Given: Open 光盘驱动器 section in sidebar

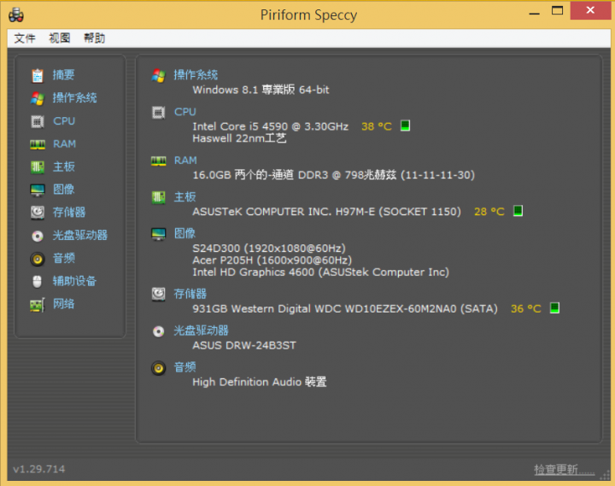Looking at the screenshot, I should (80, 235).
